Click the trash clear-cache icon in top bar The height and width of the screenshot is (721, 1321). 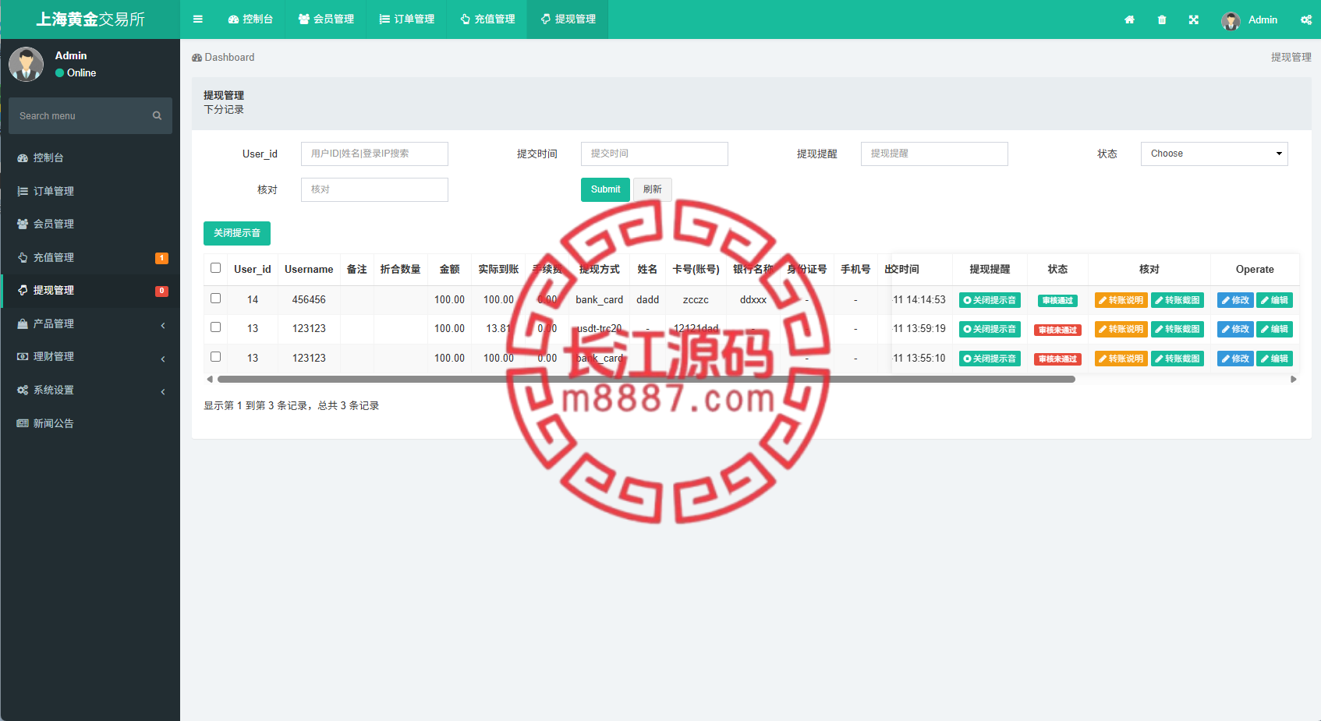pos(1162,19)
